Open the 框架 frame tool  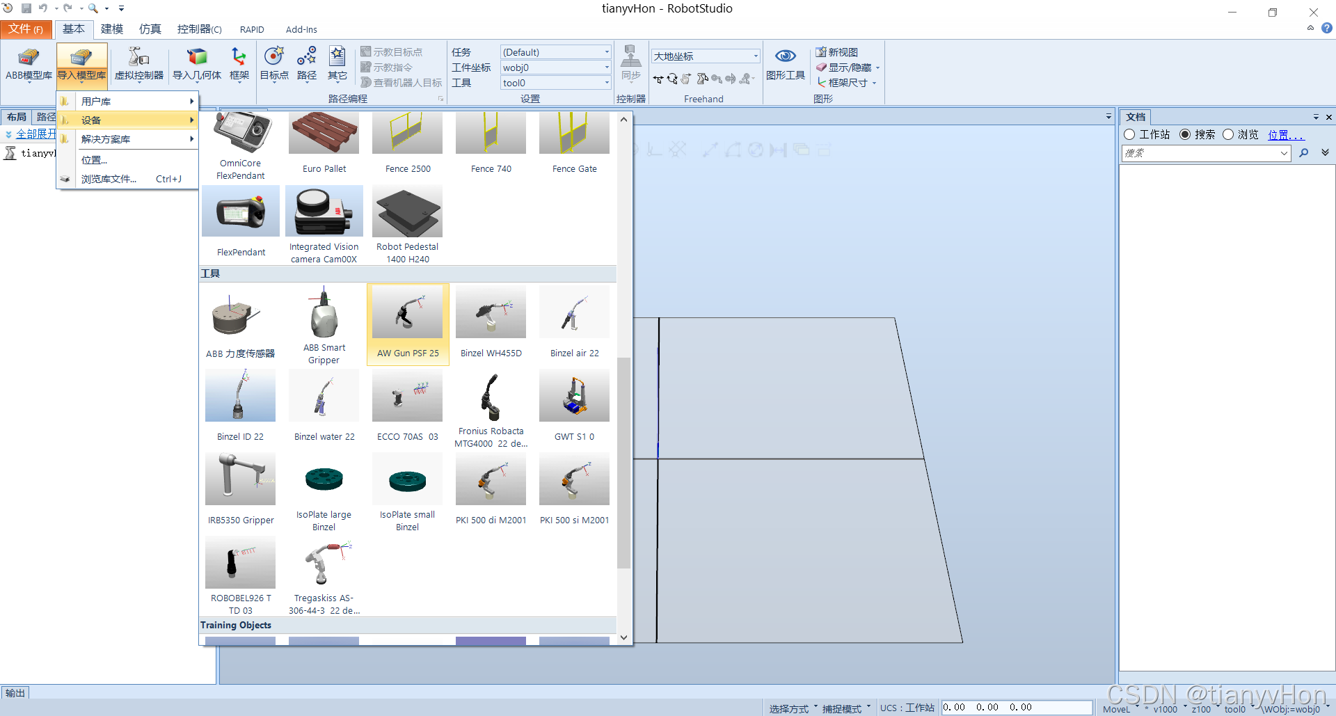[x=239, y=65]
